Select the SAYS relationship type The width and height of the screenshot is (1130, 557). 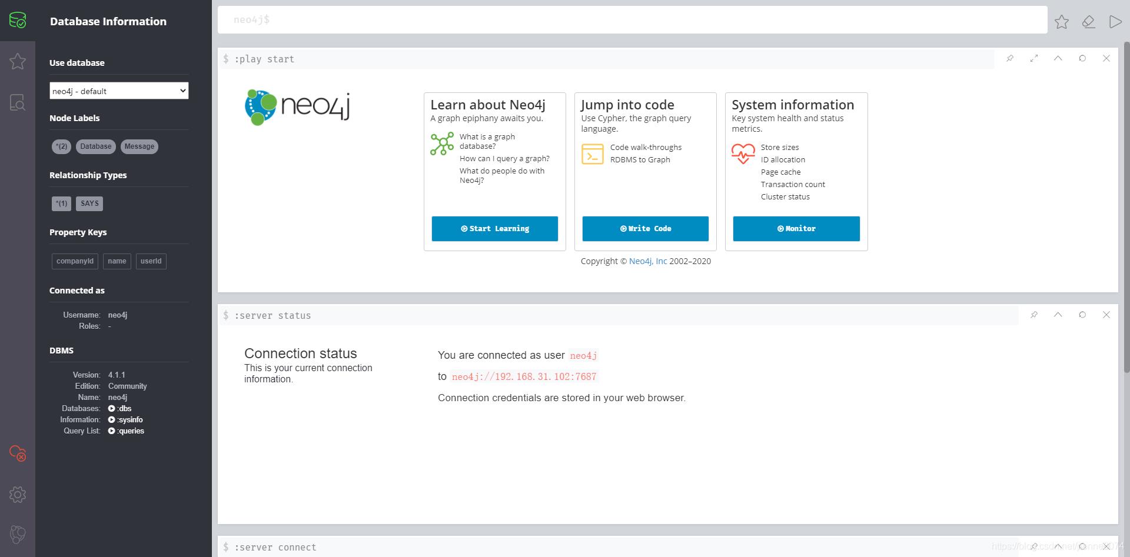89,204
